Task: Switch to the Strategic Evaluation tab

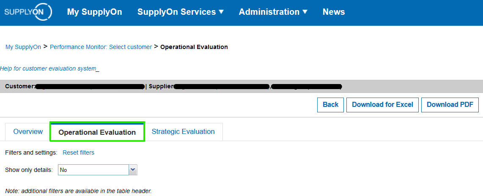Action: (183, 132)
